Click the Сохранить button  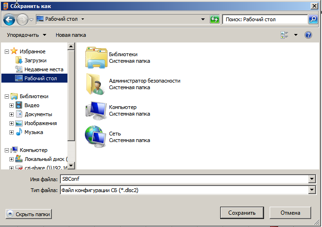242,213
